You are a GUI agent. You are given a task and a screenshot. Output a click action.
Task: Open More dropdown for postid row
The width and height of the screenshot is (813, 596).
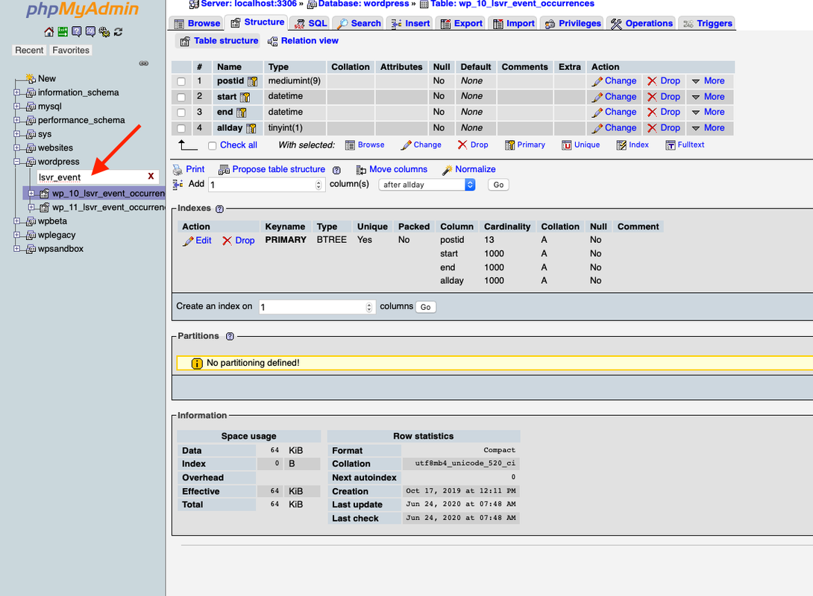point(709,80)
